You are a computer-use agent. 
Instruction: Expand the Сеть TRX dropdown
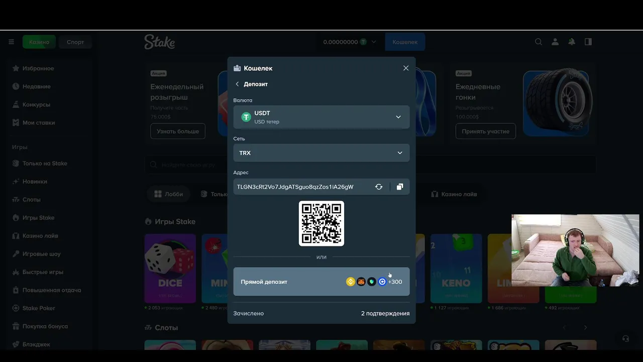coord(321,153)
